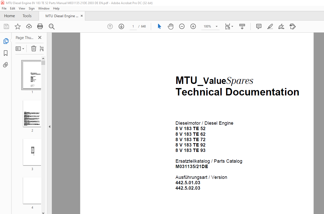Collapse the navigation pane with the arrow
Viewport: 324px width, 214px height.
(x=50, y=127)
